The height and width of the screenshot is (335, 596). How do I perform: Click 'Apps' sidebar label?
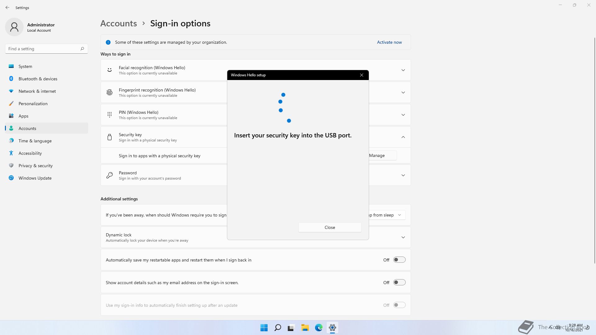pos(23,116)
